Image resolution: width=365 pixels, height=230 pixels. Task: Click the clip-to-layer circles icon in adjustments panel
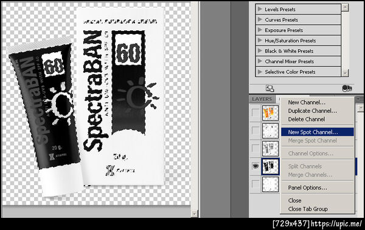coord(347,88)
